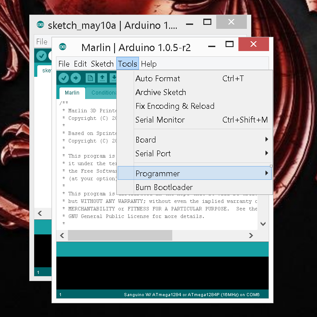Click the Arduino logo in Marlin title bar
This screenshot has height=317, width=317.
click(x=63, y=47)
